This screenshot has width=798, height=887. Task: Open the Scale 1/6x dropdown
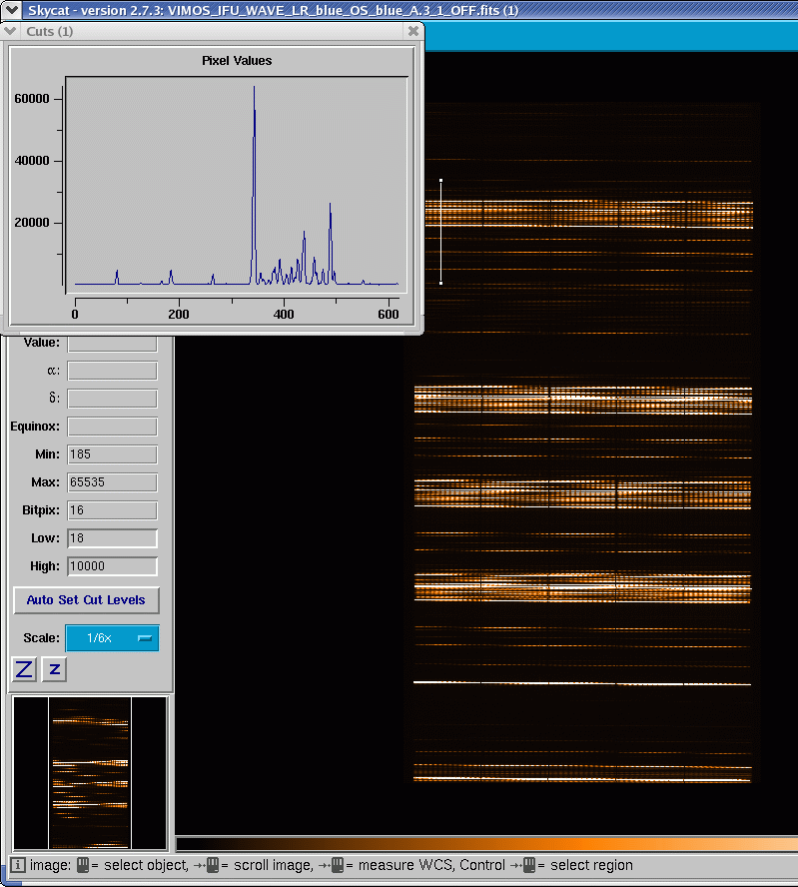(x=112, y=638)
